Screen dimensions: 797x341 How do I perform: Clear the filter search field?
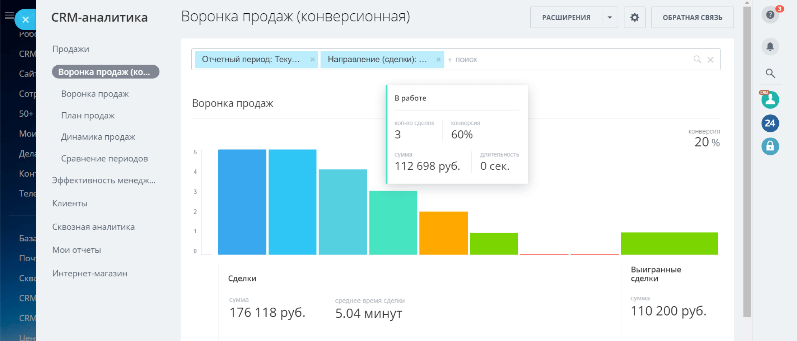[x=710, y=60]
